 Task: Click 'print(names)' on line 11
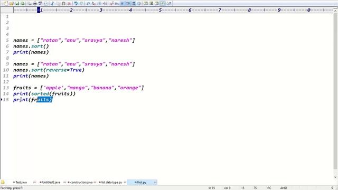[31, 76]
